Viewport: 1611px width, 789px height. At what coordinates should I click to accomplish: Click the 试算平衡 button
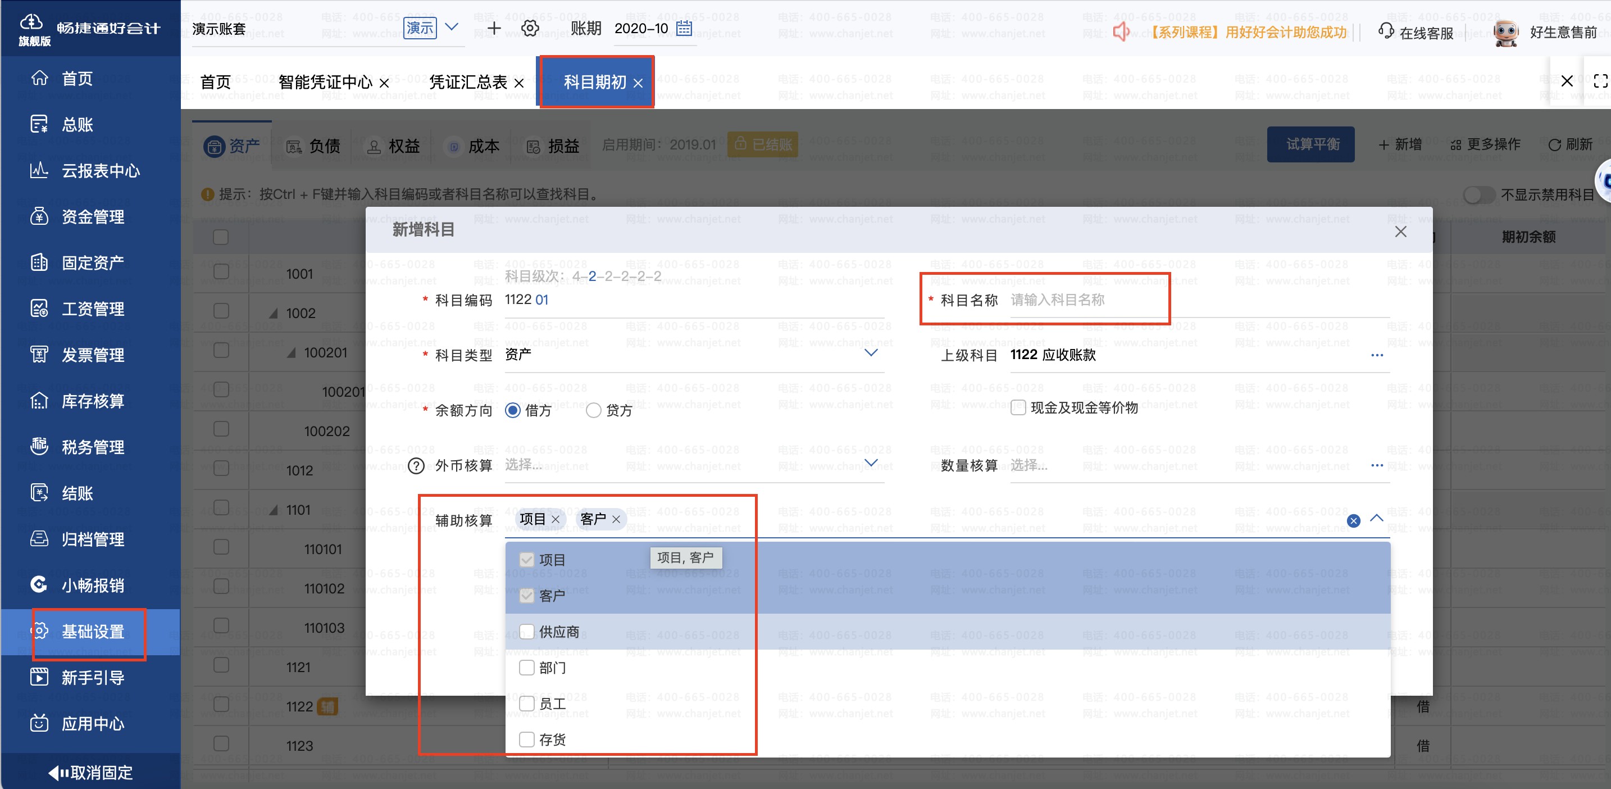tap(1311, 144)
